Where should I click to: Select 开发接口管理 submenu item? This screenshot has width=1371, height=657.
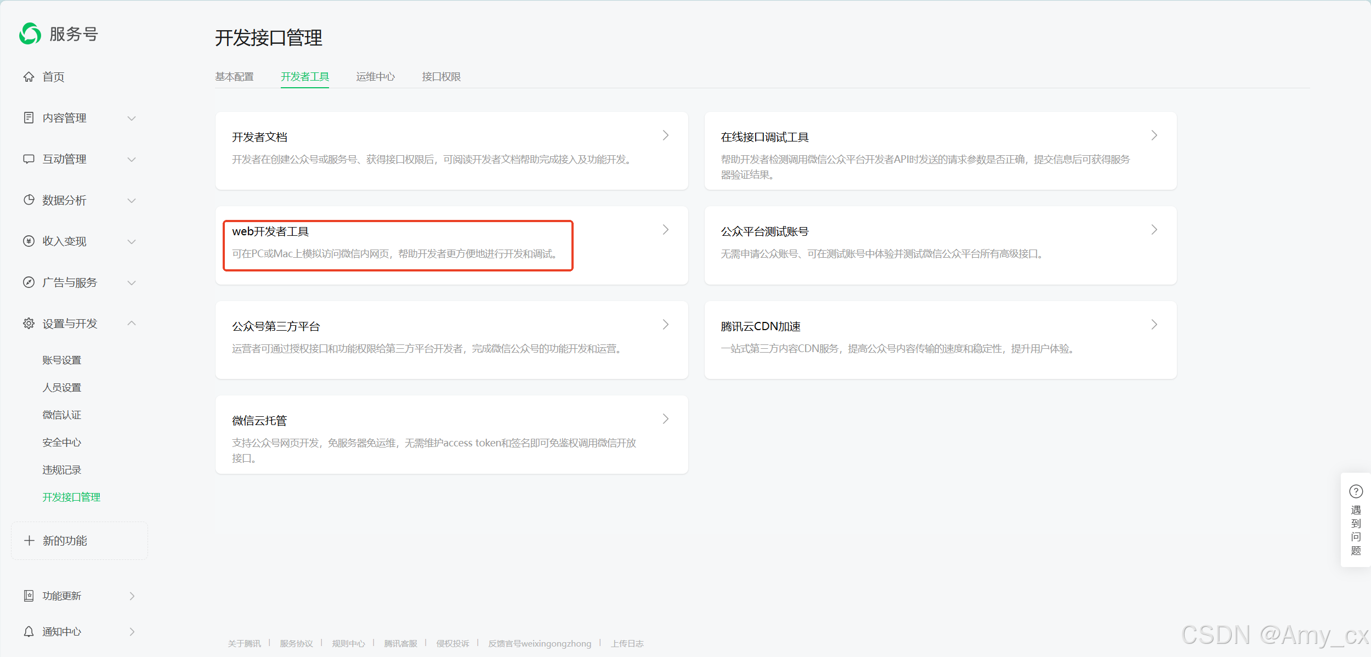click(x=71, y=497)
